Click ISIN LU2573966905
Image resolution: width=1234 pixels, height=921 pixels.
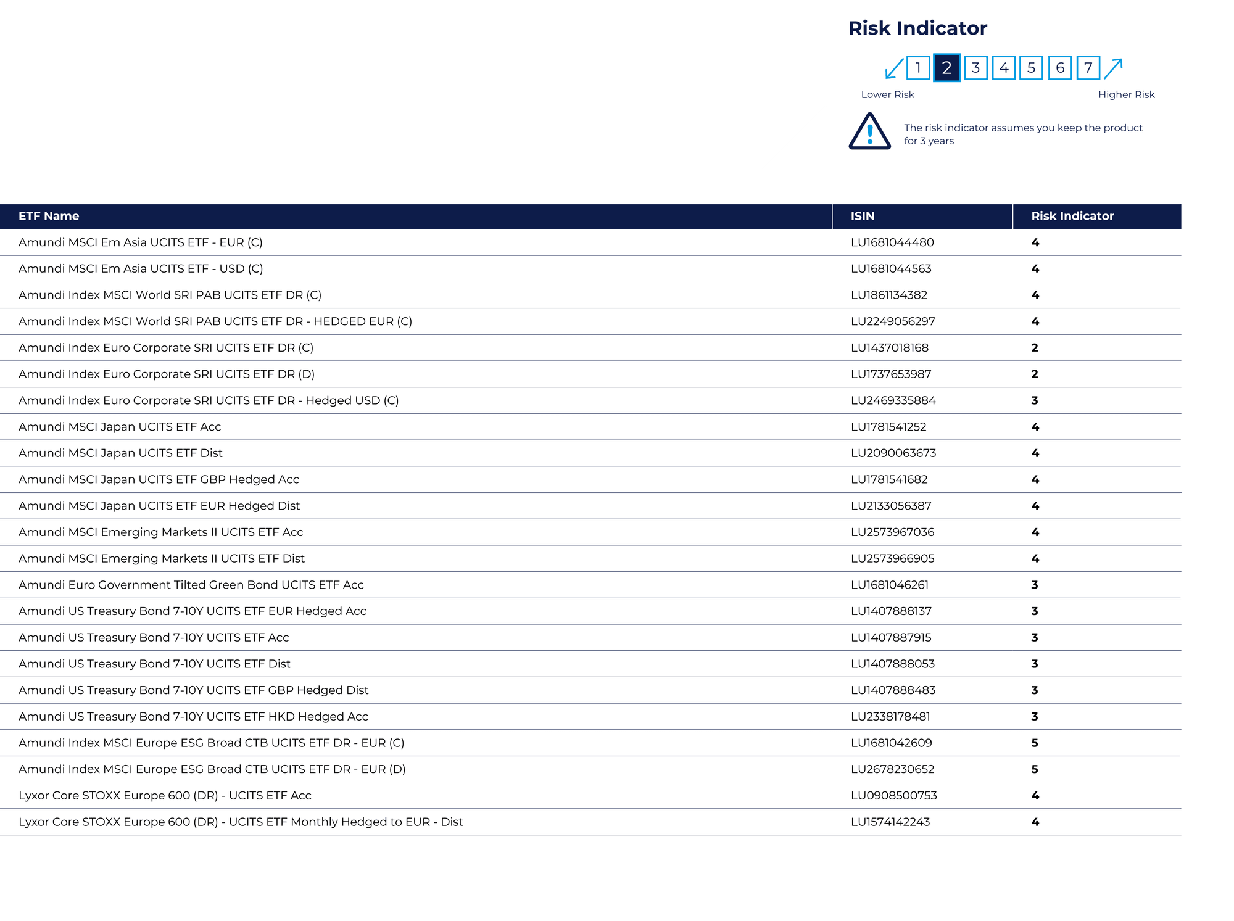[x=892, y=558]
